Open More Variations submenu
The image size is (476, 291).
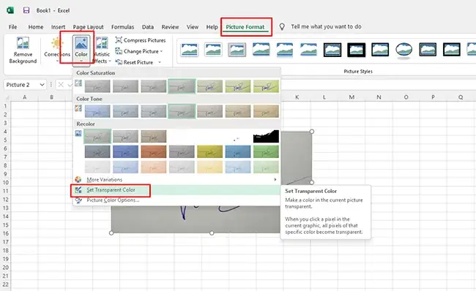click(x=176, y=179)
